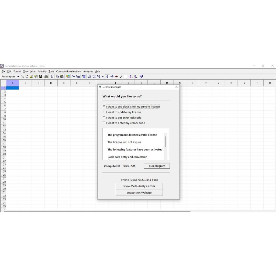Select 'I want to get an unlock code'
The image size is (276, 276).
[122, 118]
